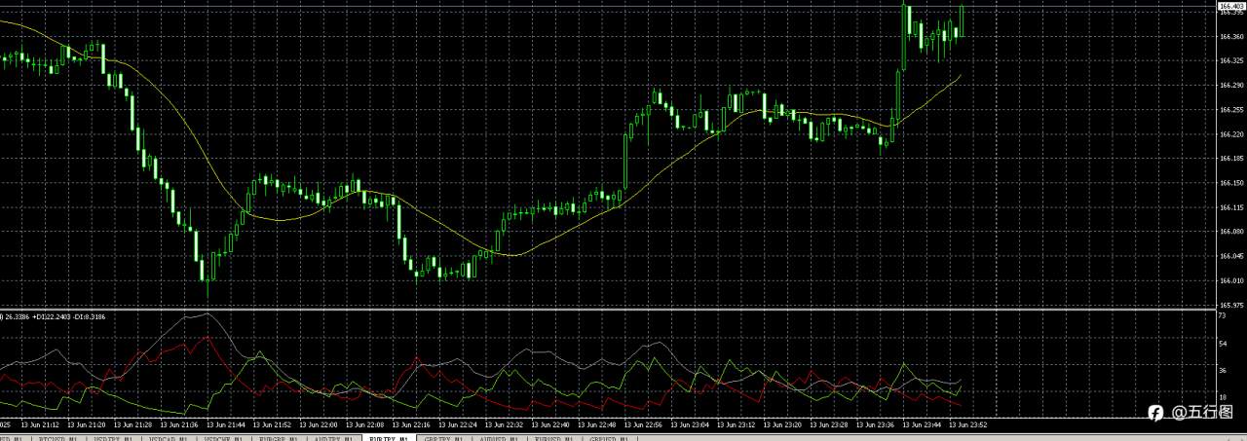Click the indicator scale value 73
The height and width of the screenshot is (441, 1247).
click(1222, 316)
